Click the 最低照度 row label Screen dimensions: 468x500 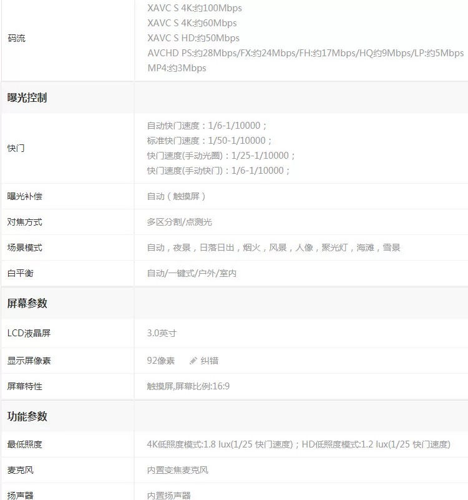[x=25, y=444]
